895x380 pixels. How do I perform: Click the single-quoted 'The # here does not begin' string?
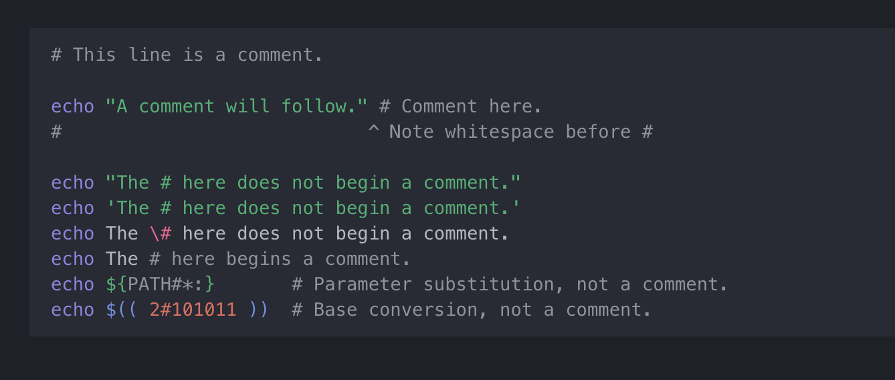313,208
